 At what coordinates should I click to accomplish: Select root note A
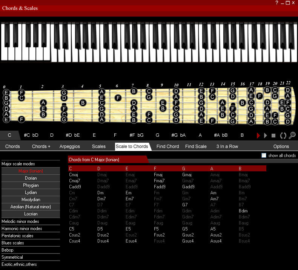pos(200,135)
